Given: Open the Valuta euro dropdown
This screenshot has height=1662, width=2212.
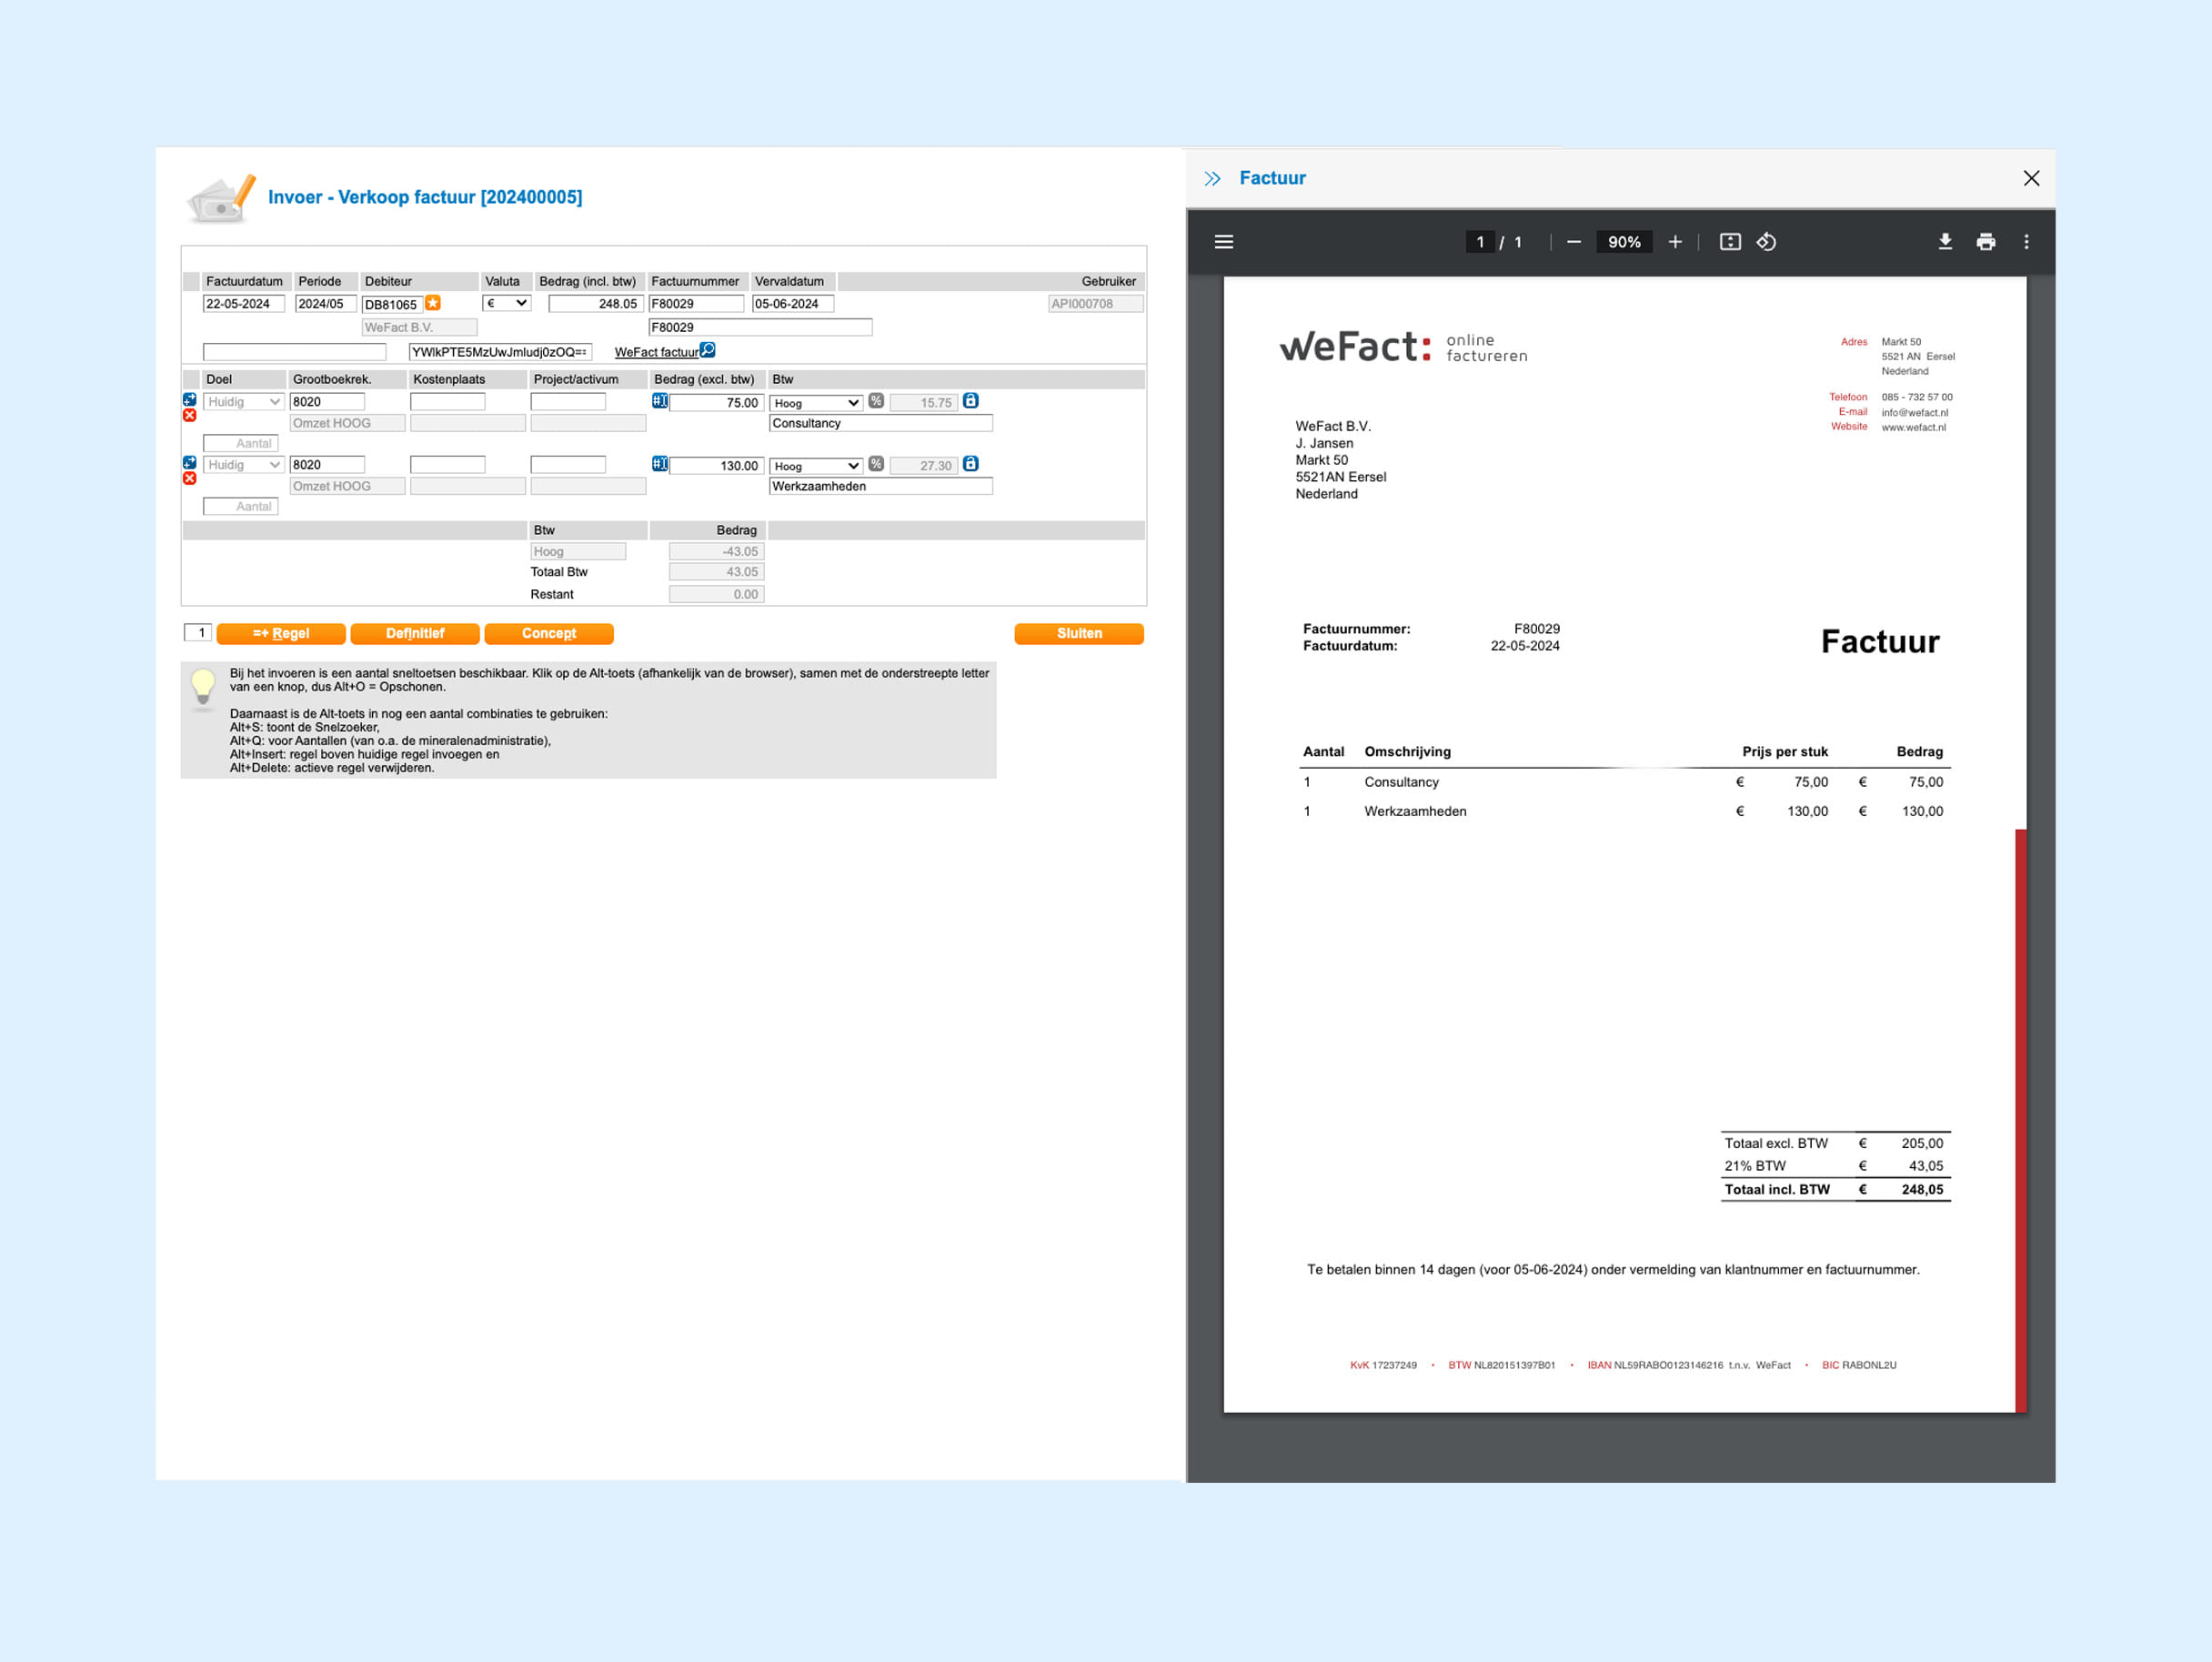Looking at the screenshot, I should tap(507, 303).
